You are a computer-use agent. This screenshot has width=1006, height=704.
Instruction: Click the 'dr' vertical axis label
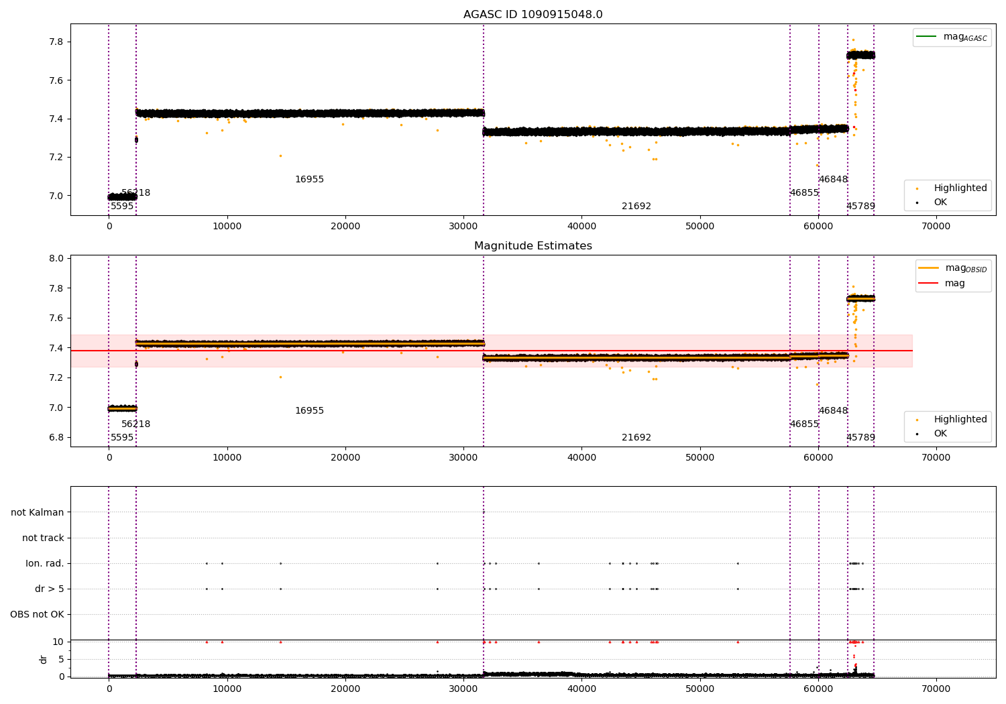click(44, 659)
